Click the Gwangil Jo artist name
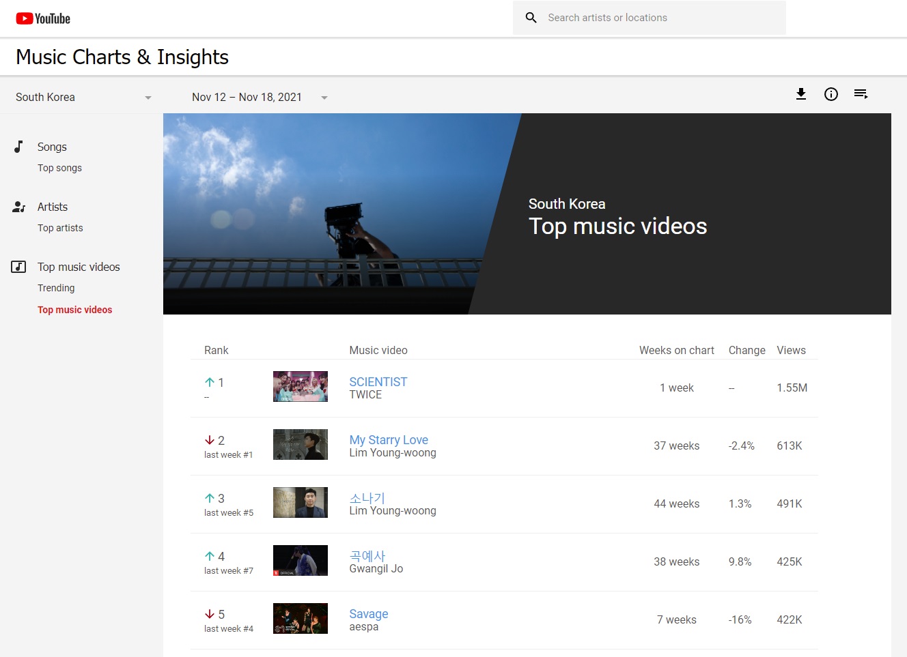The image size is (907, 657). point(376,569)
